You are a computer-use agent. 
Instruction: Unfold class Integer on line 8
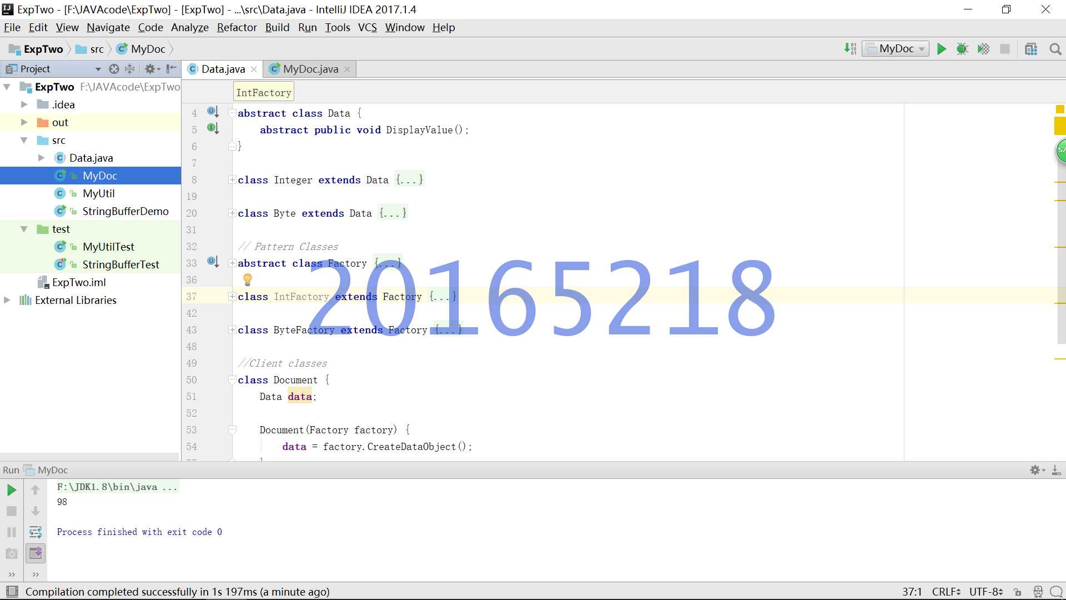pyautogui.click(x=232, y=179)
